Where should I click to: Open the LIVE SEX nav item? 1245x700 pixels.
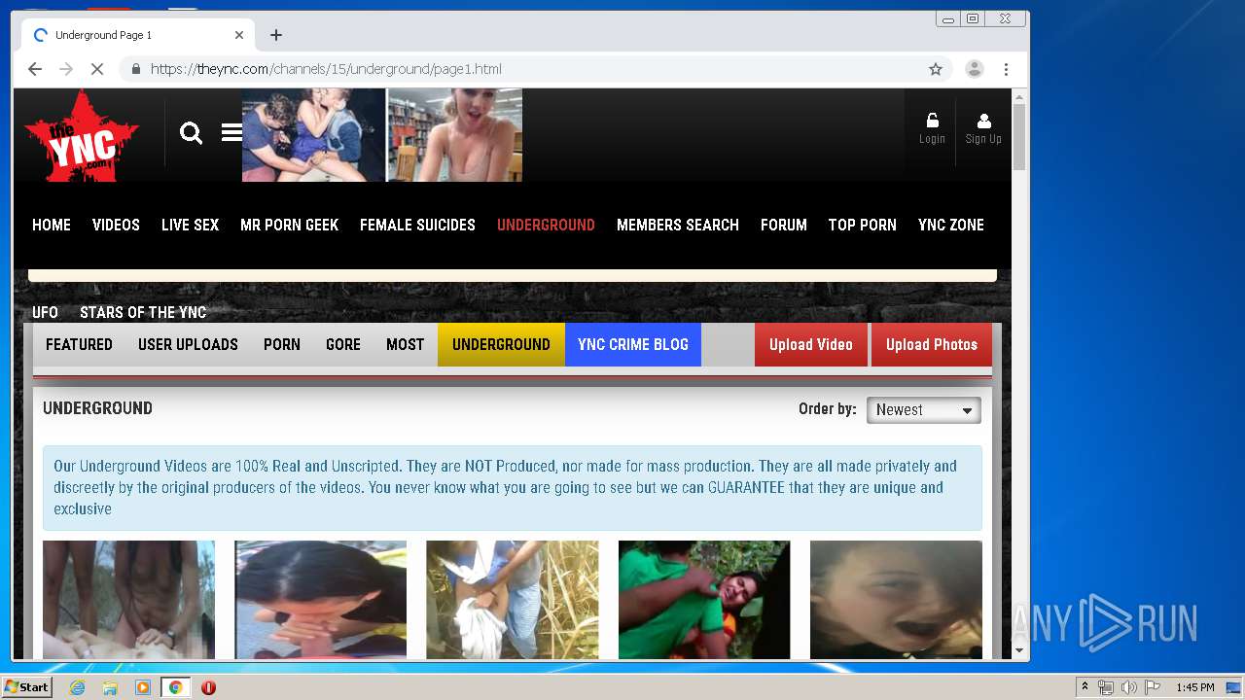190,225
